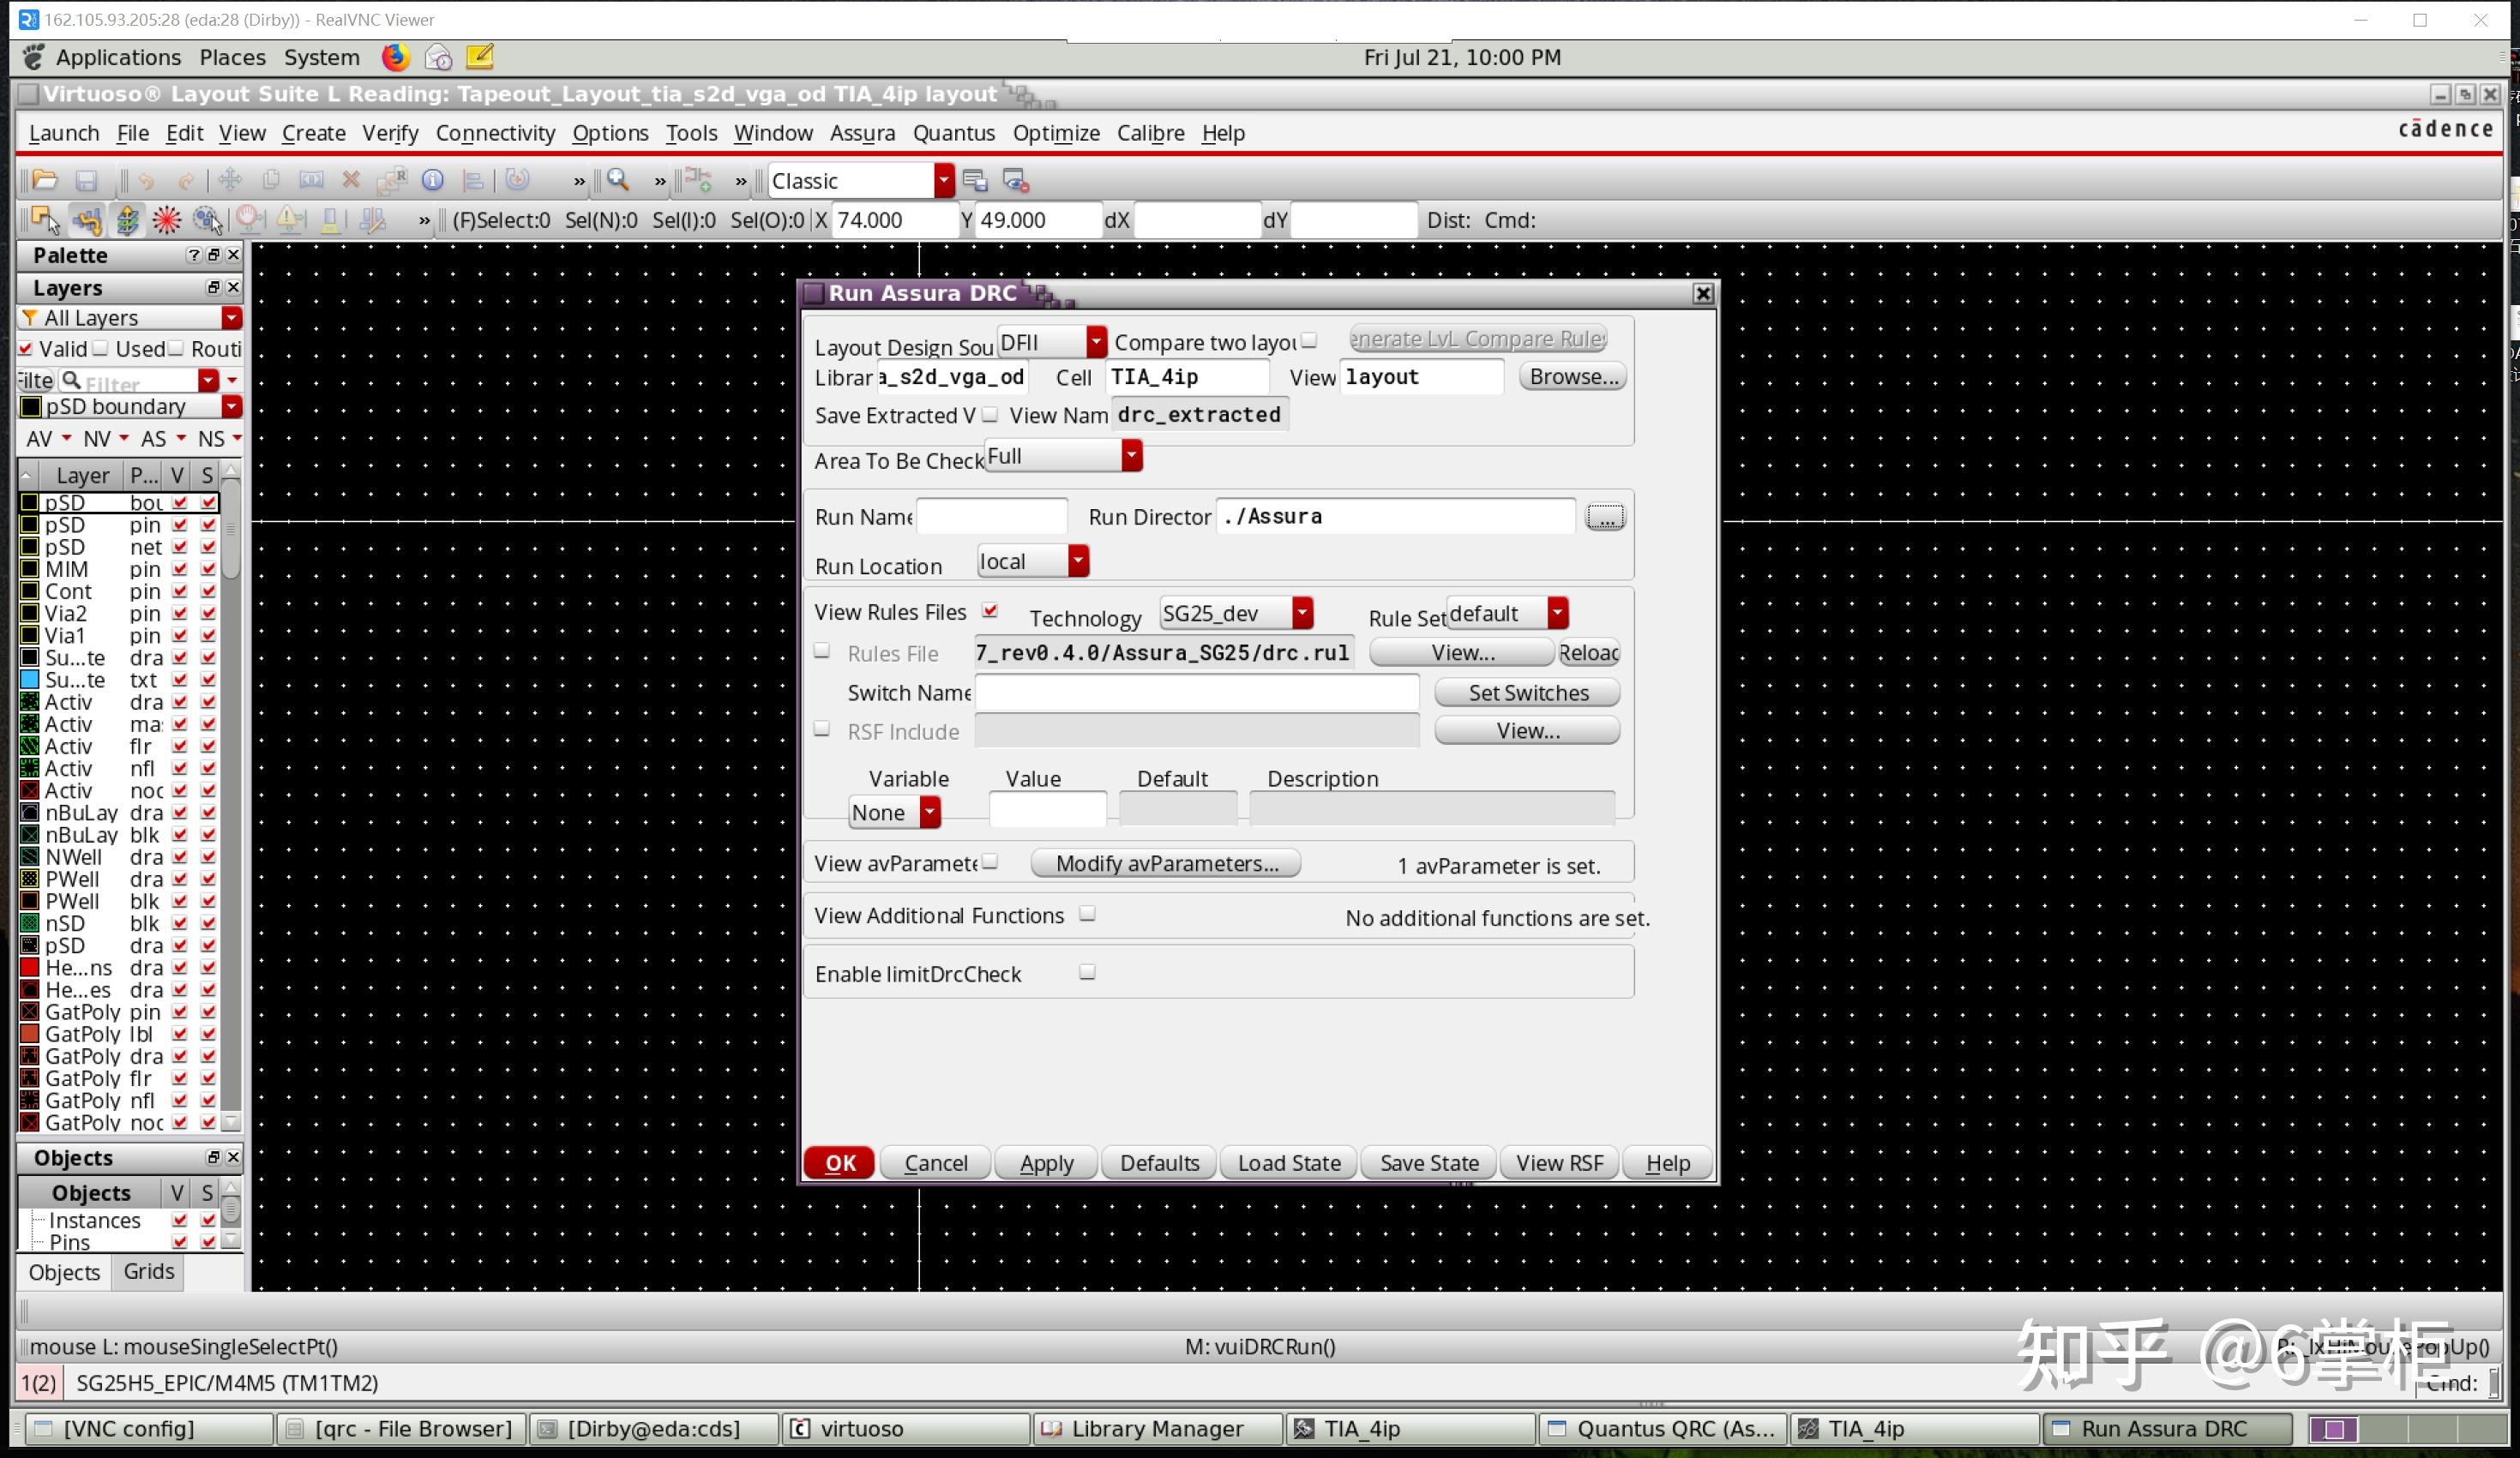This screenshot has width=2520, height=1458.
Task: Open the Classic workspace dropdown
Action: tap(943, 181)
